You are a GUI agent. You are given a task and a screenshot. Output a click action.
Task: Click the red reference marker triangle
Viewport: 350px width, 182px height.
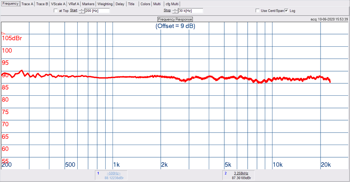tap(3, 33)
